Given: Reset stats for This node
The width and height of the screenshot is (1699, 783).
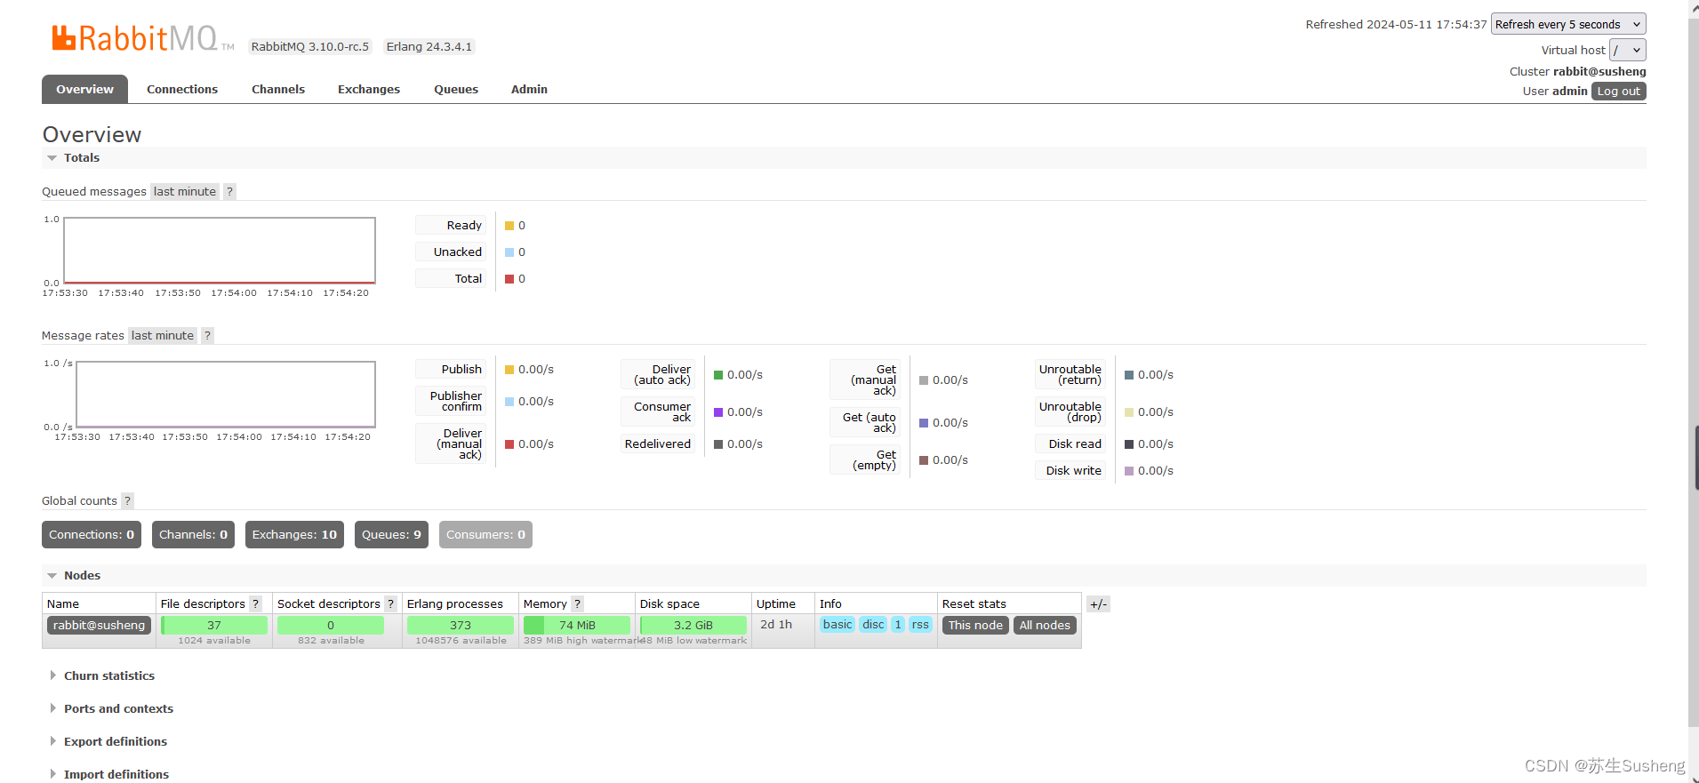Looking at the screenshot, I should click(x=975, y=625).
